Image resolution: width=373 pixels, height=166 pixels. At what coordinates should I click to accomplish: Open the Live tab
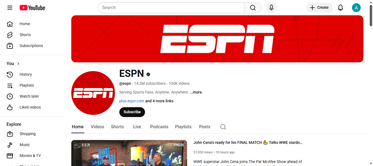pos(137,127)
